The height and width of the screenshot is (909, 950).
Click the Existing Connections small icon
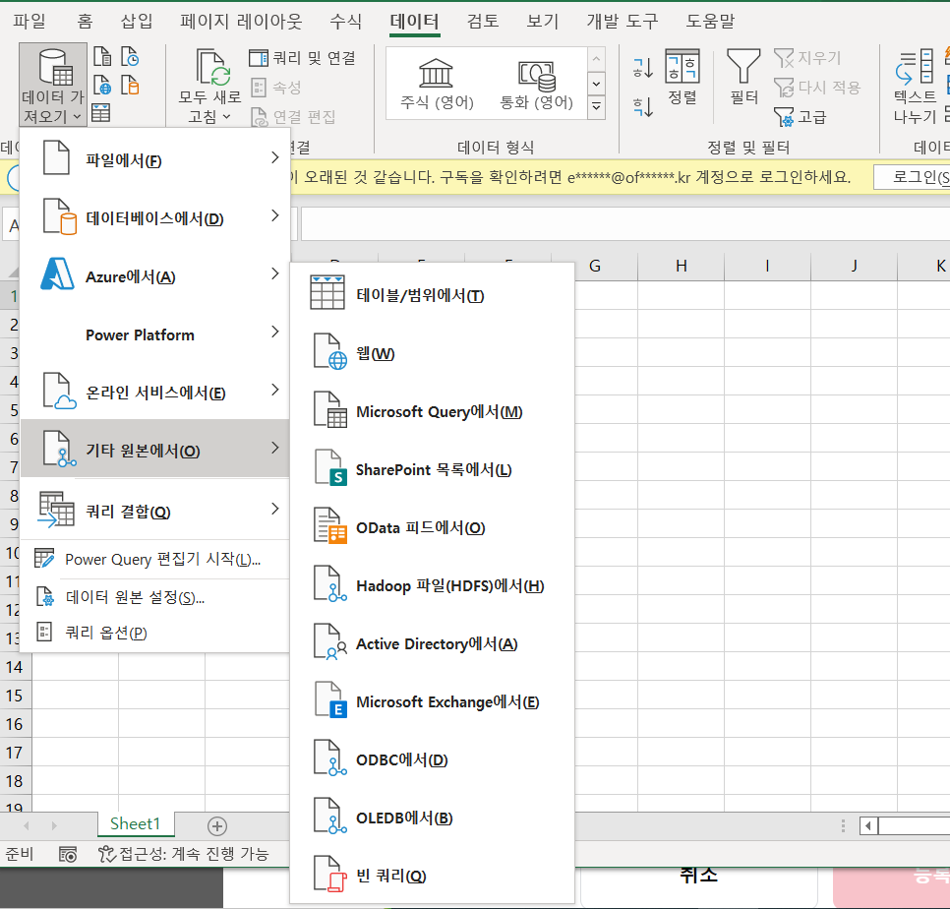[130, 85]
